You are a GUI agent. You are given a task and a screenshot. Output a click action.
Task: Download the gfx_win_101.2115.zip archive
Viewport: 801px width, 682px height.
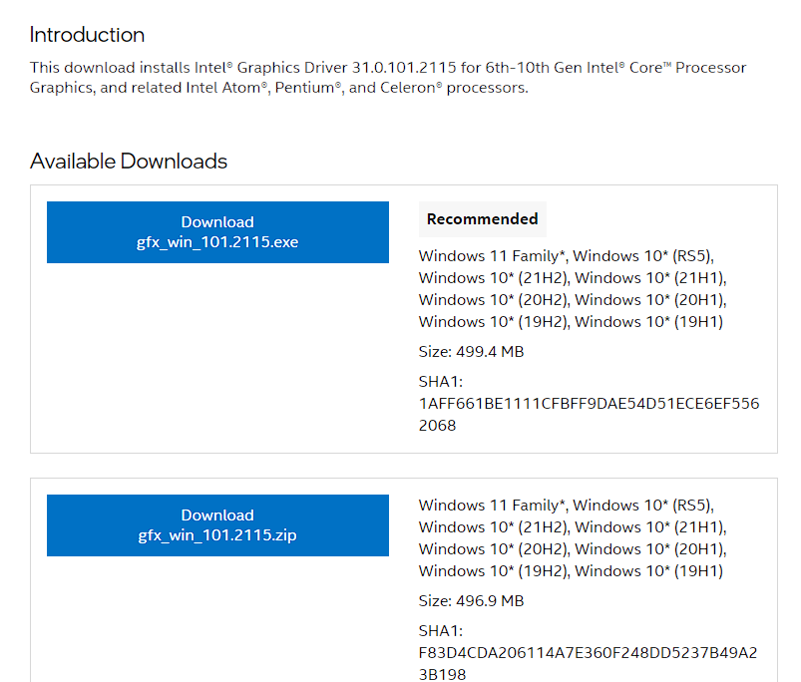217,525
